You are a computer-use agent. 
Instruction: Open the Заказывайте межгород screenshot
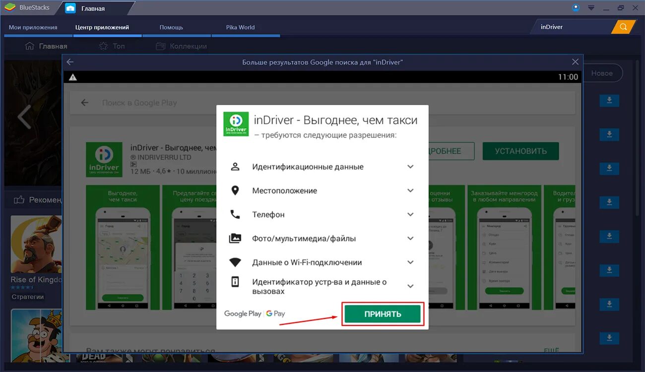(504, 248)
